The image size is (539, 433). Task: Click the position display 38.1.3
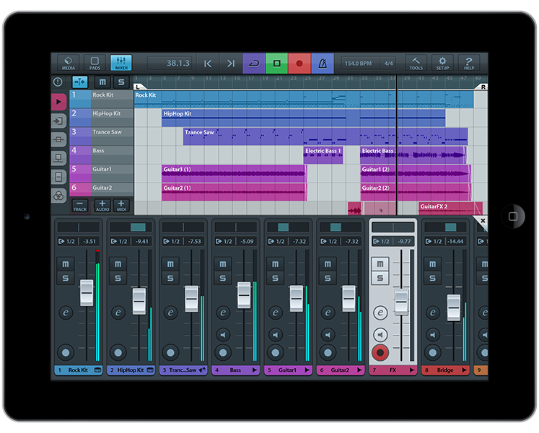pos(170,64)
